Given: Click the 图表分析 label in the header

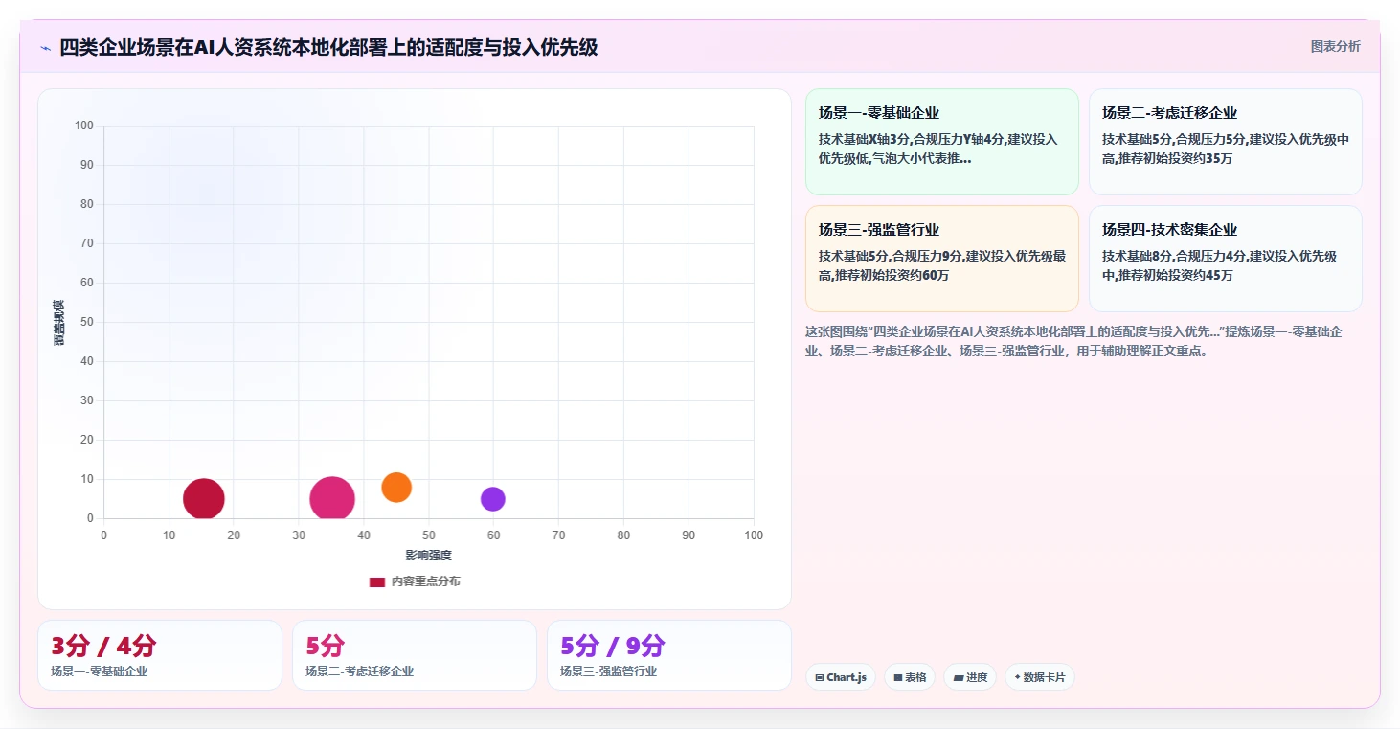Looking at the screenshot, I should click(x=1335, y=46).
